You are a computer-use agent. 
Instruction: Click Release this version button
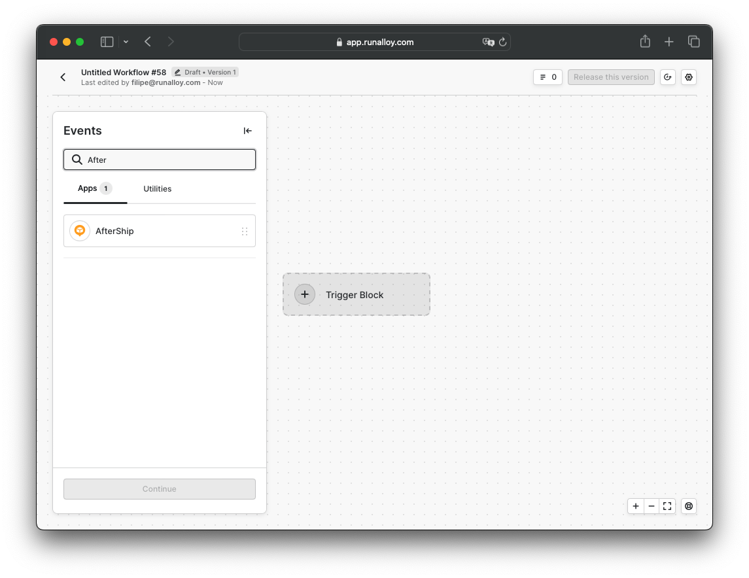tap(611, 77)
